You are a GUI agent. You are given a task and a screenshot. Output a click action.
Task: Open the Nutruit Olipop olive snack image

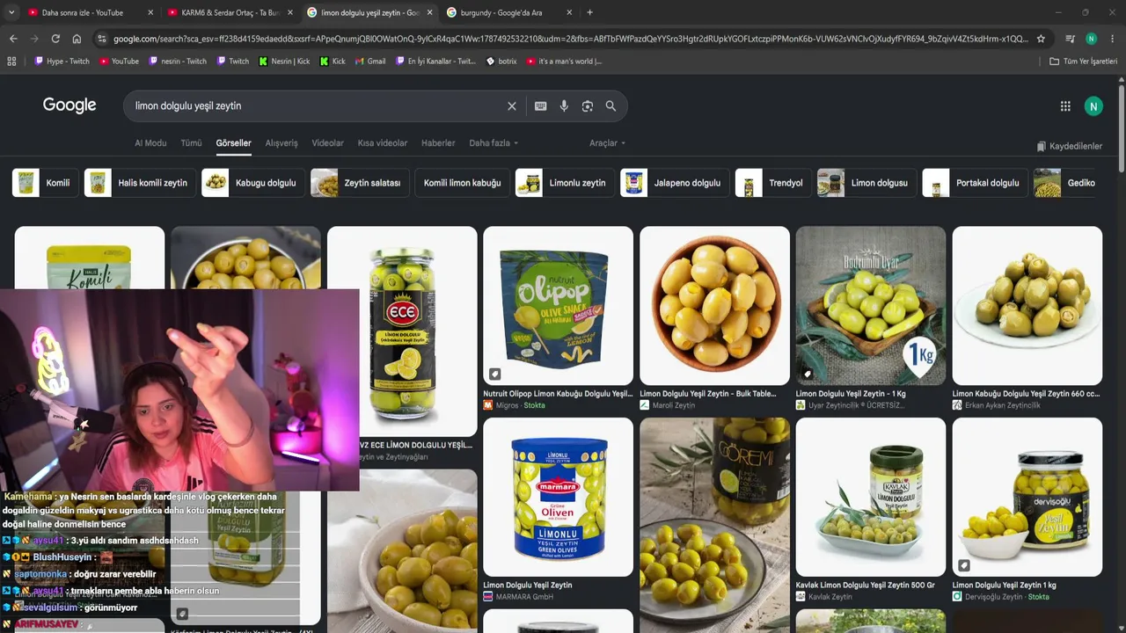(558, 306)
